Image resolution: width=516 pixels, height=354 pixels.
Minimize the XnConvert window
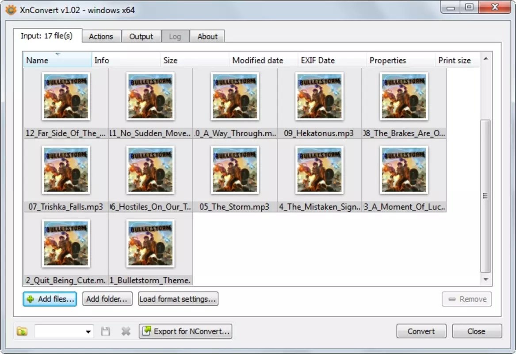[451, 8]
